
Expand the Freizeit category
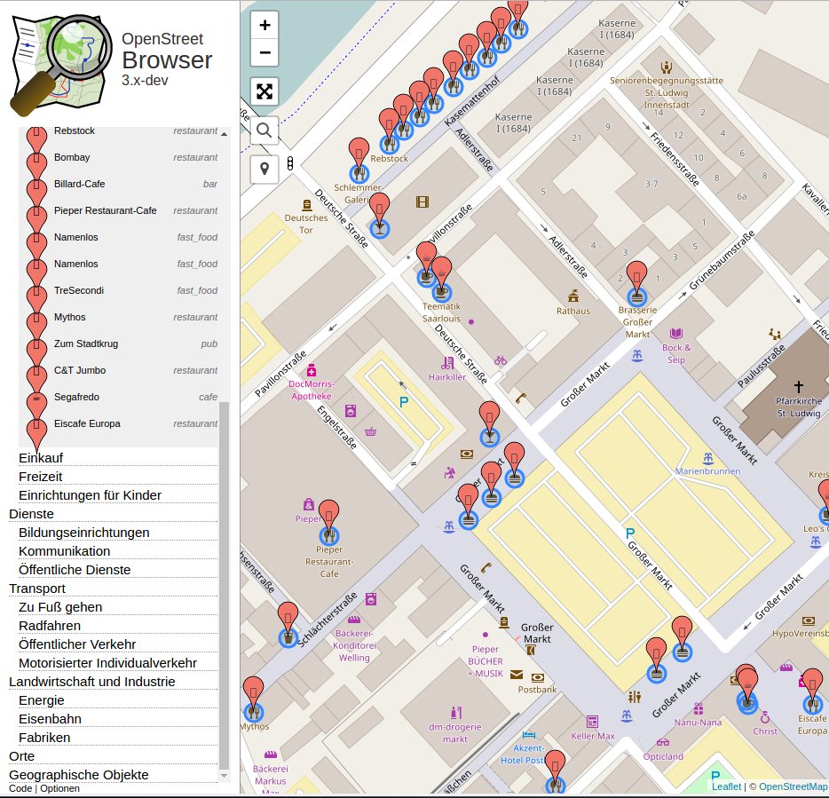tap(41, 477)
